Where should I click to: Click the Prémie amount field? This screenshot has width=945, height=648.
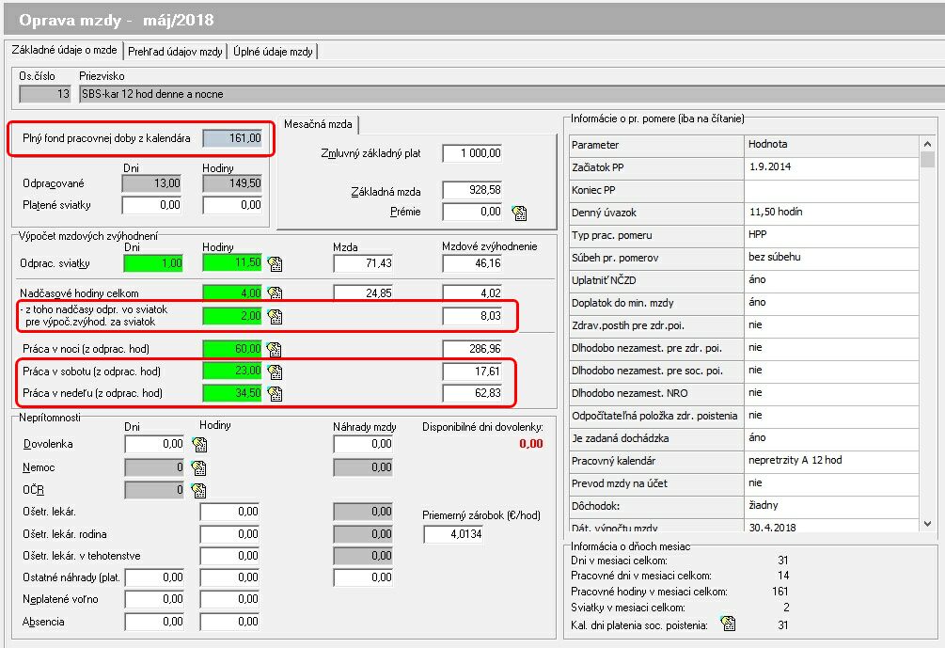coord(472,212)
